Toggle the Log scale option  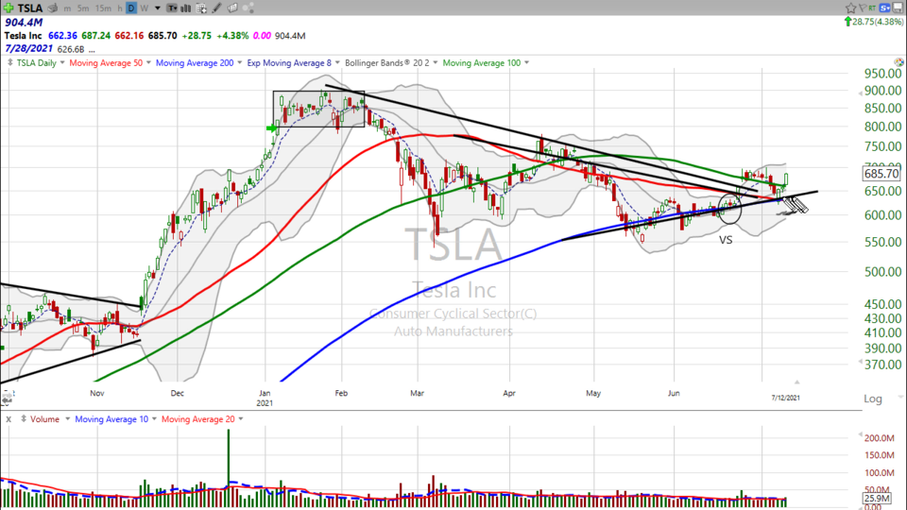click(x=873, y=399)
